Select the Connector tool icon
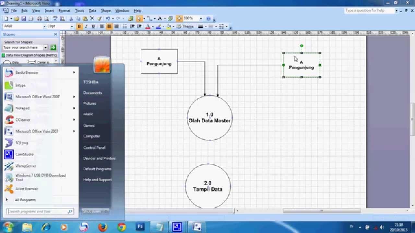415x233 pixels. point(149,18)
